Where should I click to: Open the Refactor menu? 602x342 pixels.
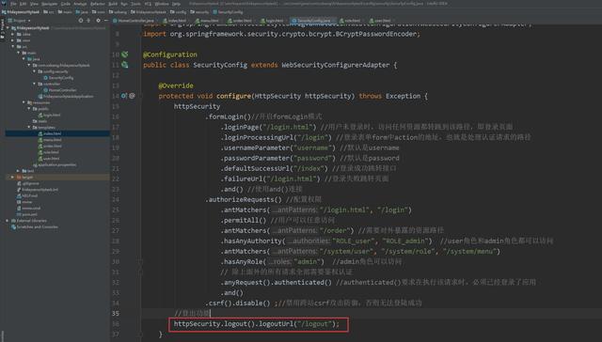pyautogui.click(x=98, y=4)
